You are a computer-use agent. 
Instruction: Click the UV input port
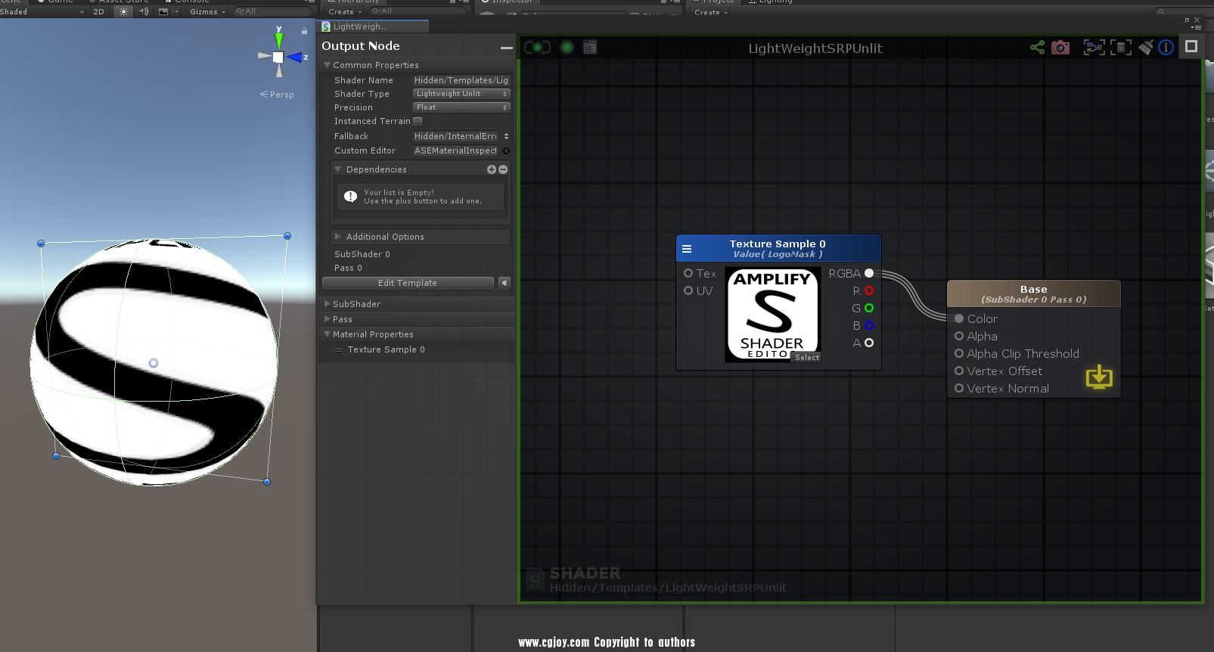coord(688,290)
